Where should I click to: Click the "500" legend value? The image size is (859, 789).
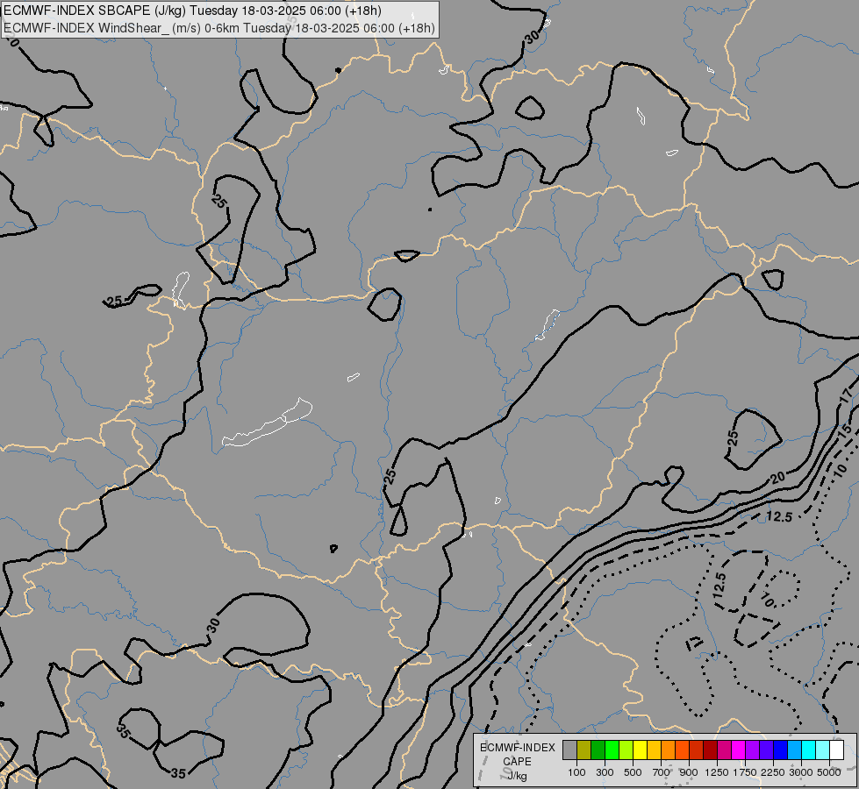pyautogui.click(x=633, y=772)
